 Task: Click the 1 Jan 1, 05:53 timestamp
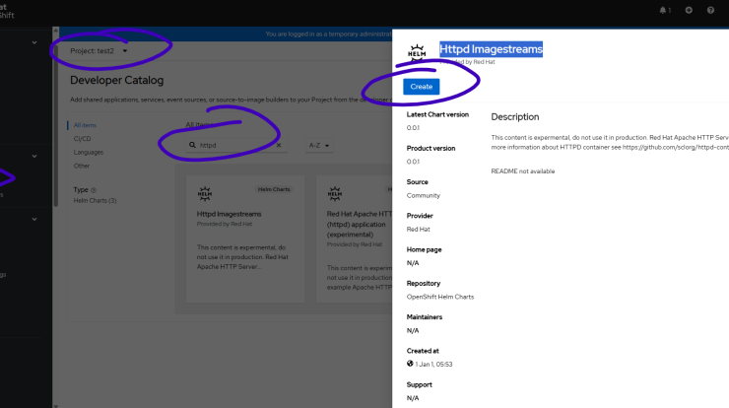point(433,365)
